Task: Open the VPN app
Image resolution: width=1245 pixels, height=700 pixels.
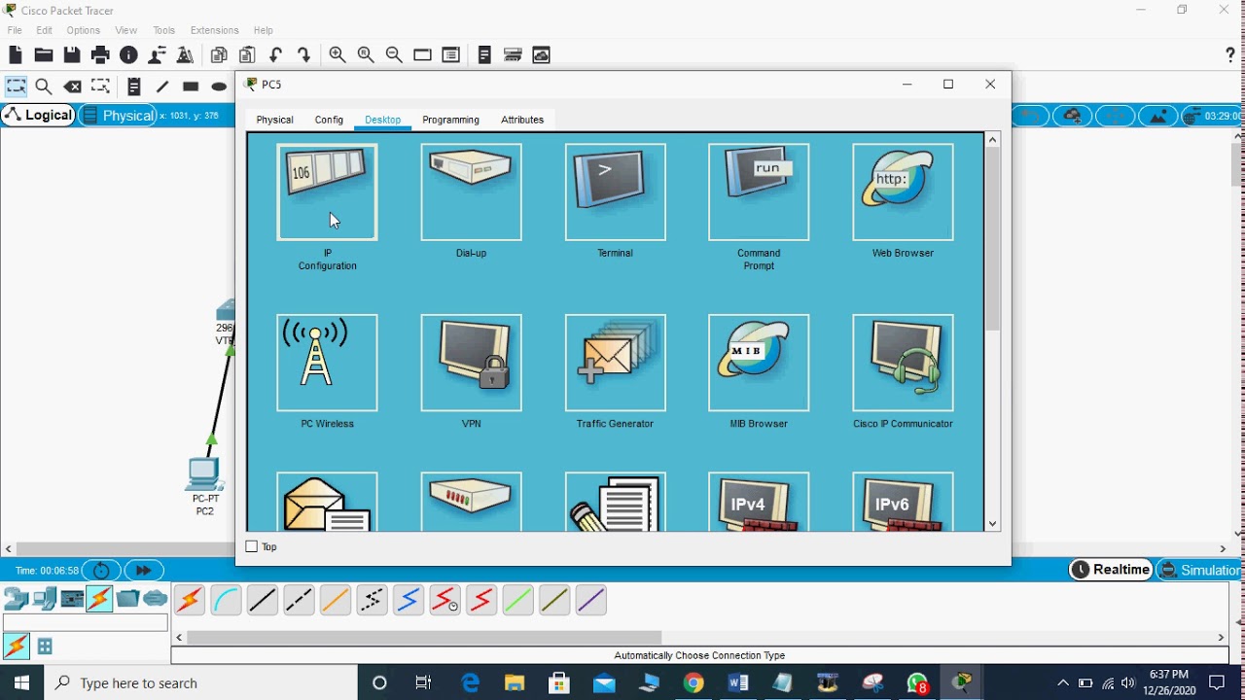Action: [x=471, y=363]
